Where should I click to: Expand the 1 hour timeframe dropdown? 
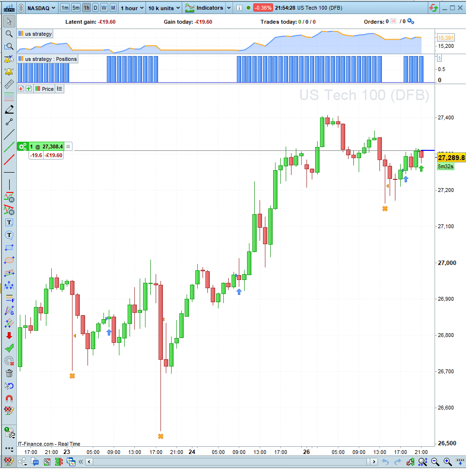[x=132, y=8]
